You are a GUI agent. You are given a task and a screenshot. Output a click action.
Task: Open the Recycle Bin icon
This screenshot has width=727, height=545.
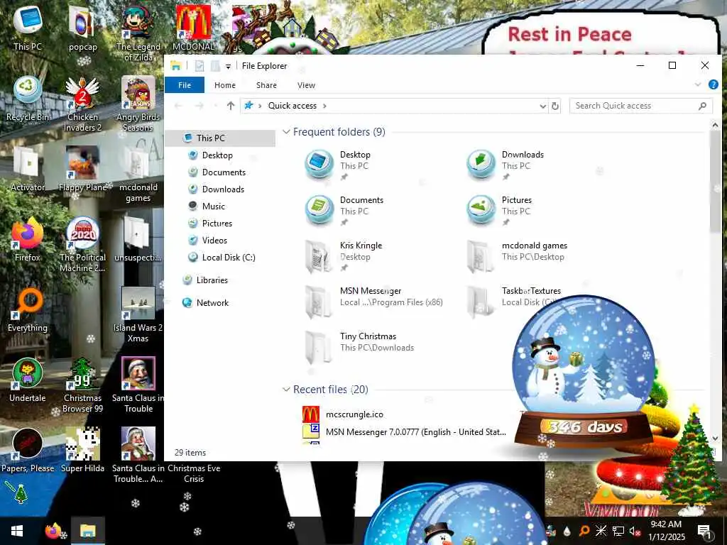tap(28, 99)
